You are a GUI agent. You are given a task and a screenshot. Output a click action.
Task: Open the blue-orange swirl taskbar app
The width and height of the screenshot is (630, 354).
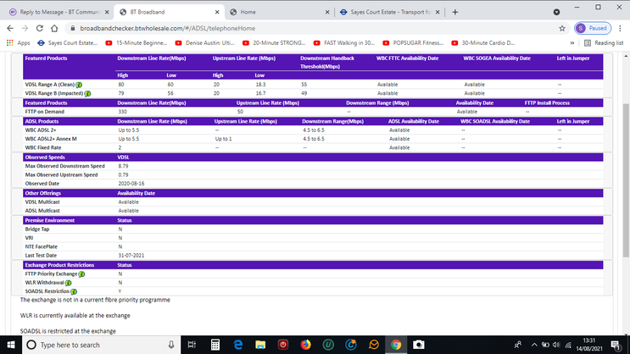pos(351,345)
